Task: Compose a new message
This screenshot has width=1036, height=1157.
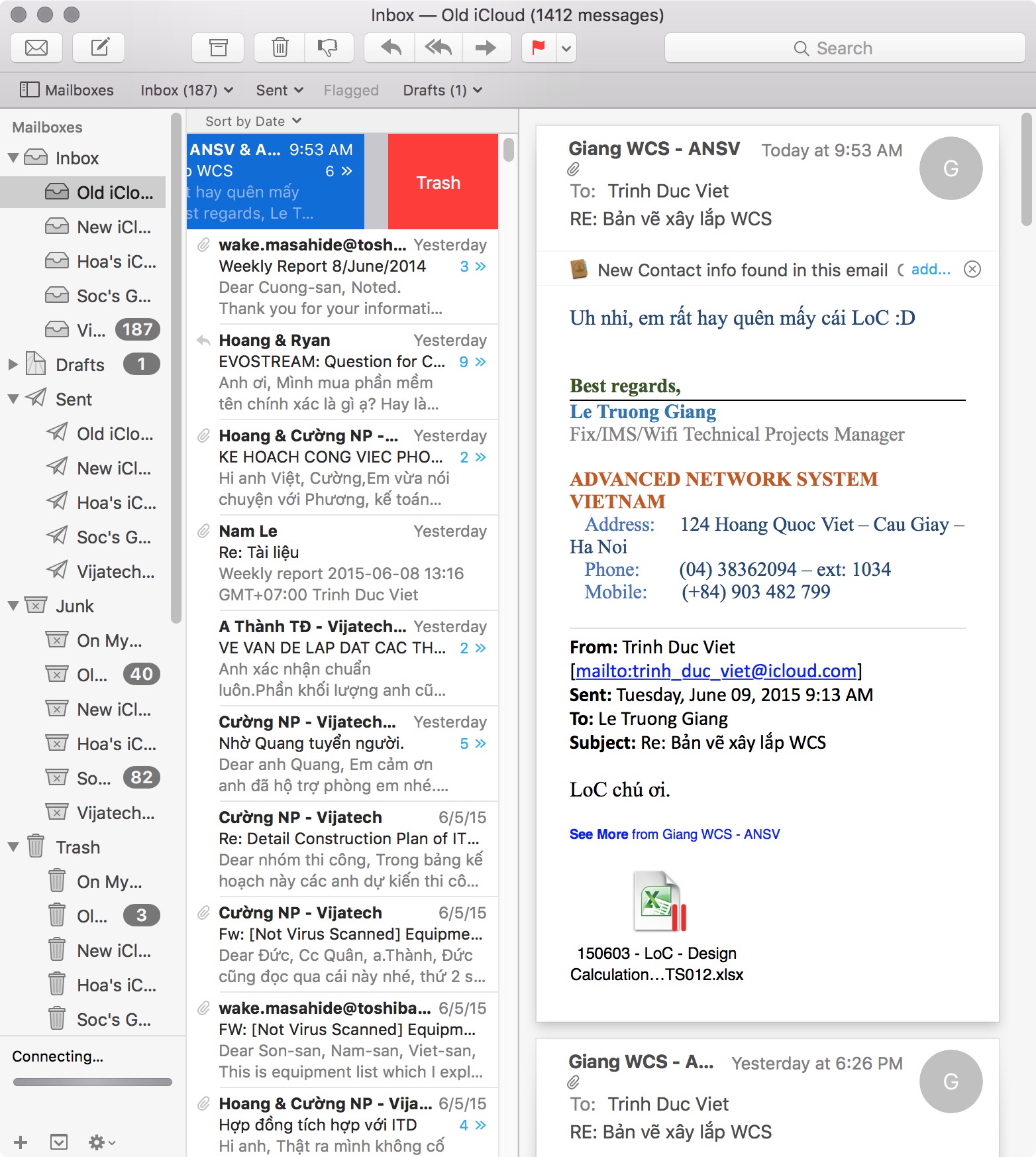Action: click(x=99, y=48)
